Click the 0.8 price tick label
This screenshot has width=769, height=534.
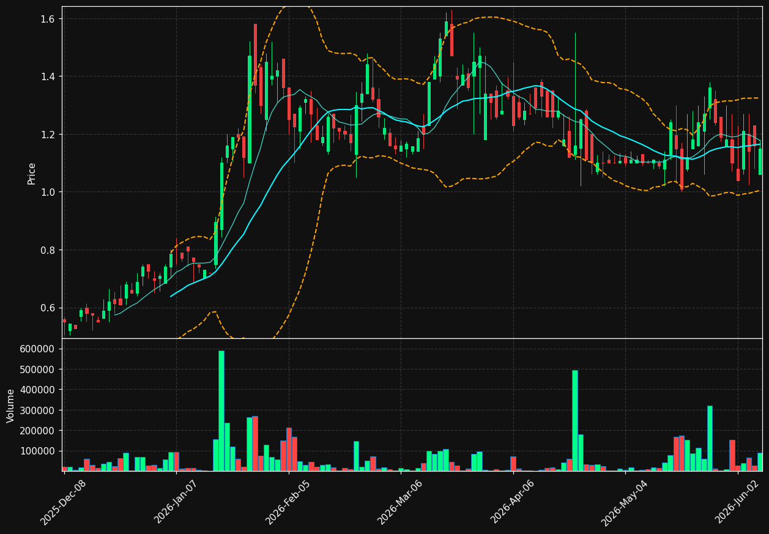click(x=48, y=250)
